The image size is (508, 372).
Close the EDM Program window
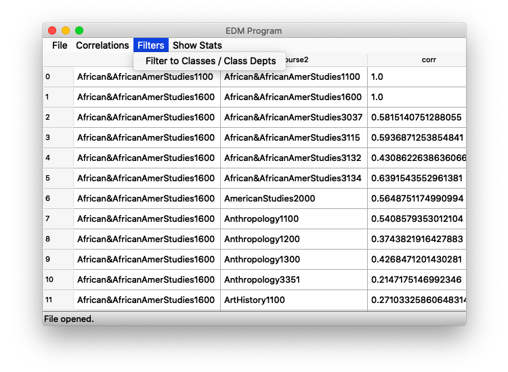pos(52,30)
